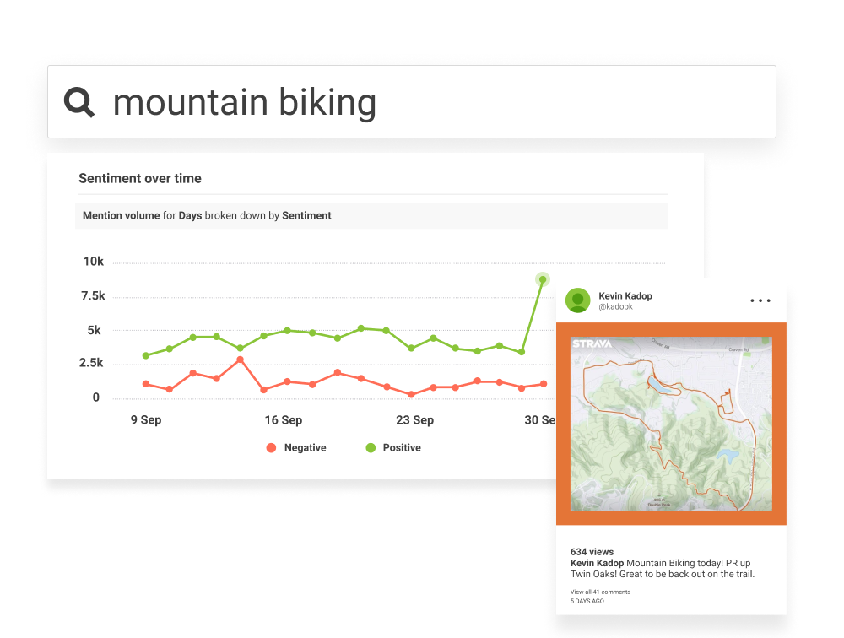Viewport: 844px width, 638px height.
Task: Click the highest red negative data point
Action: 241,360
